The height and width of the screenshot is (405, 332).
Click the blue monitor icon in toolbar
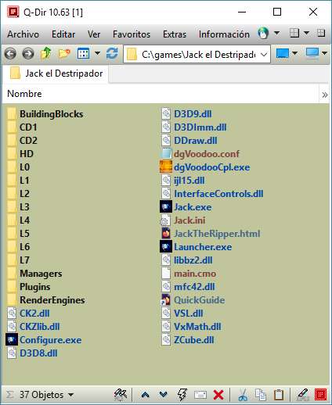[x=283, y=53]
